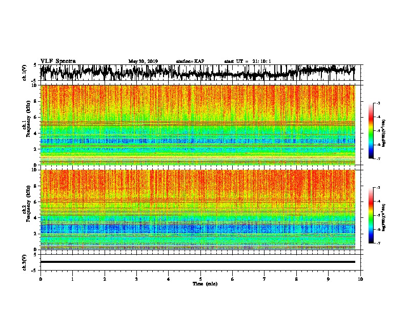Click time axis tick label 3
Viewport: 406px width, 313px height.
(x=136, y=279)
